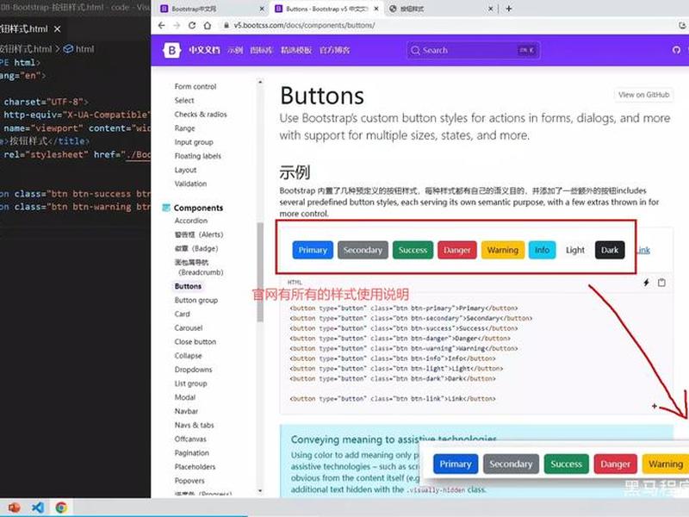Open Carousel in sidebar
This screenshot has width=689, height=517.
click(x=189, y=328)
